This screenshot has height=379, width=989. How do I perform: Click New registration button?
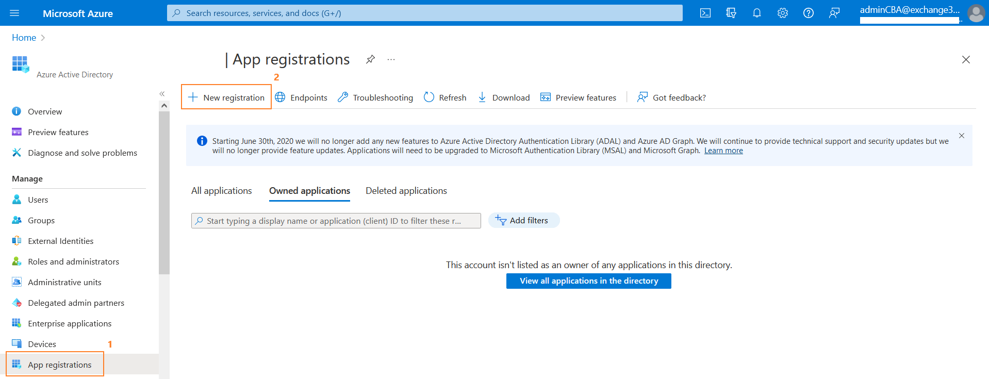(x=226, y=97)
